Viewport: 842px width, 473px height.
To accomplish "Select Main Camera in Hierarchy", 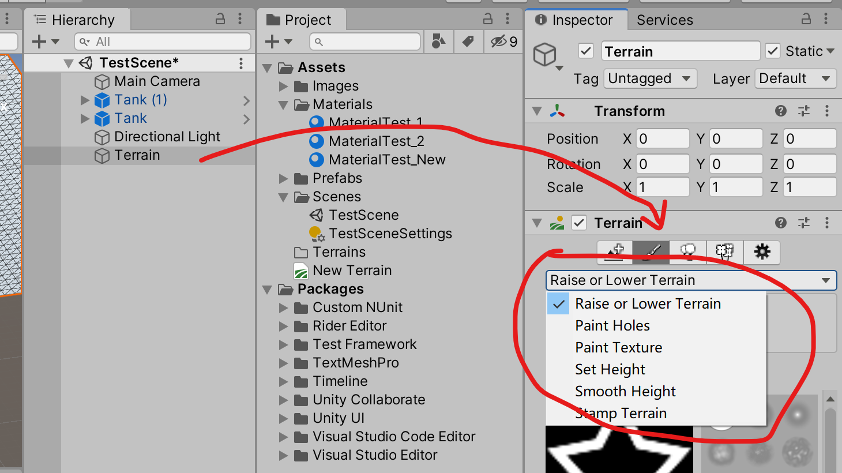I will click(x=157, y=81).
